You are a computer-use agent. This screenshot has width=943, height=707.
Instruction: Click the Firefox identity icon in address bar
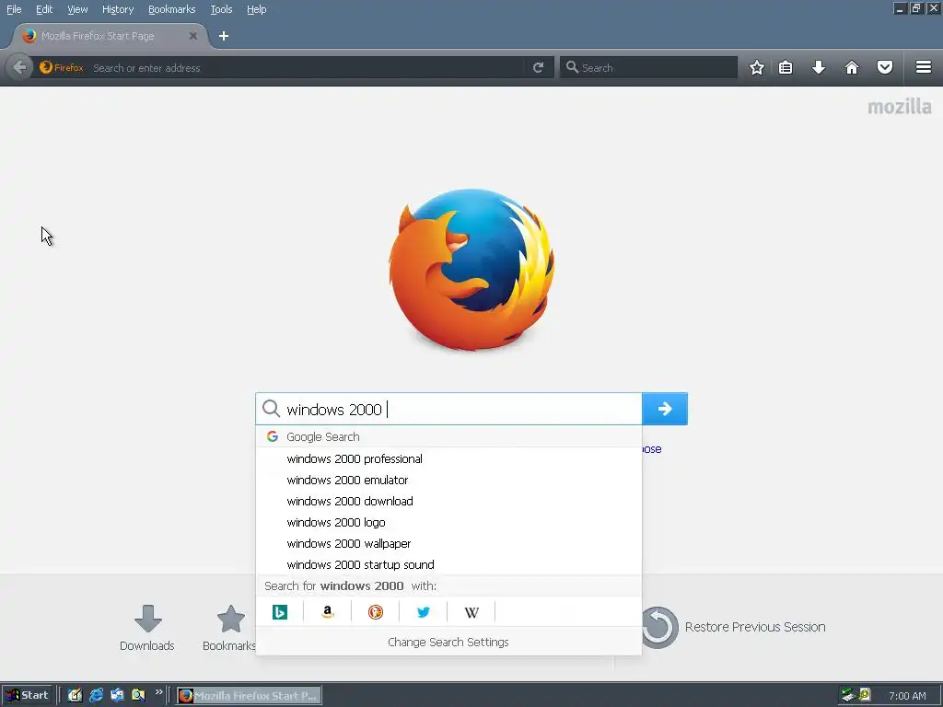61,67
